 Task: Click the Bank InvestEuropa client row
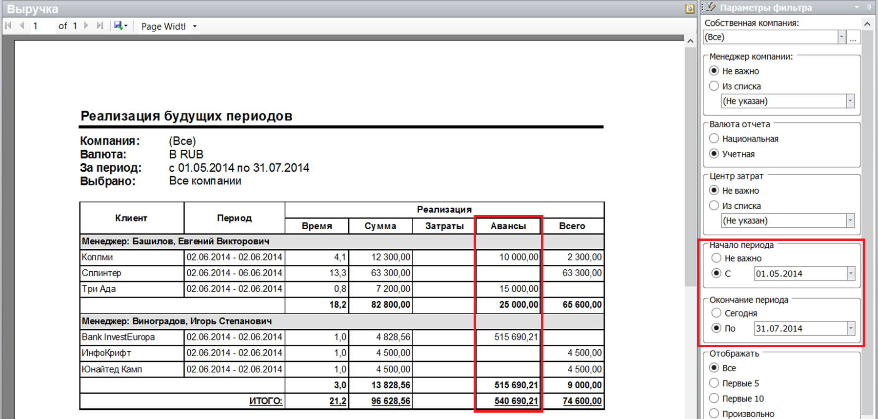point(342,337)
